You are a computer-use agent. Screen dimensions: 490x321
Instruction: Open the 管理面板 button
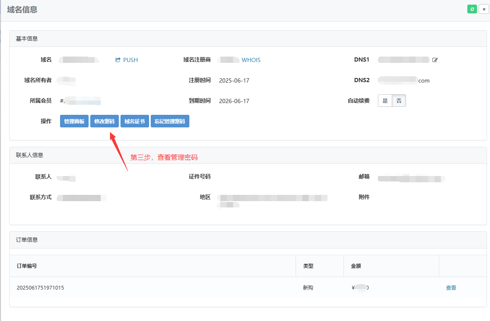(x=74, y=121)
